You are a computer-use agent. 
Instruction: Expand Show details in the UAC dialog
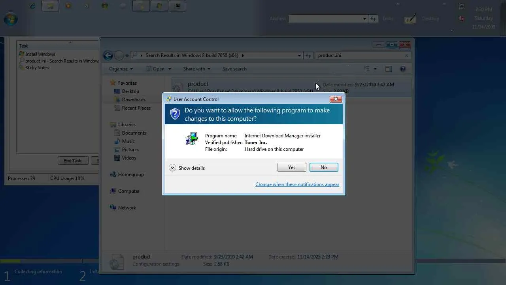coord(187,168)
